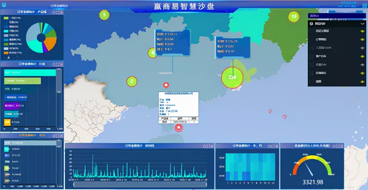
Task: Open the hamburger menu beside the title bar
Action: [x=364, y=6]
